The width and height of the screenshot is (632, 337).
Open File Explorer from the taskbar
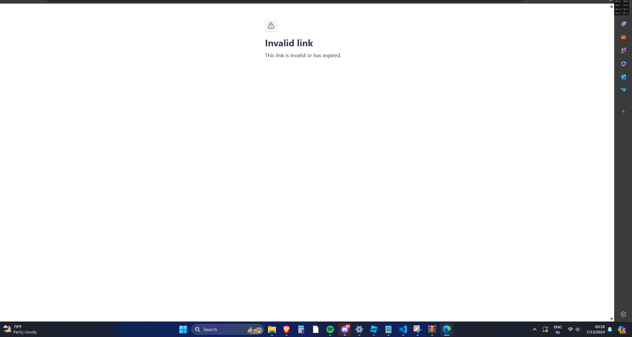[x=272, y=329]
